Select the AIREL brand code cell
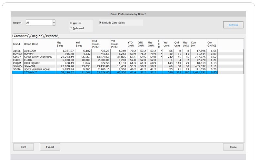 [17, 51]
